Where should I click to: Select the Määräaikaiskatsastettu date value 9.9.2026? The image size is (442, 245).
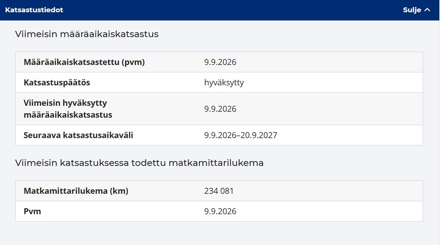point(220,62)
